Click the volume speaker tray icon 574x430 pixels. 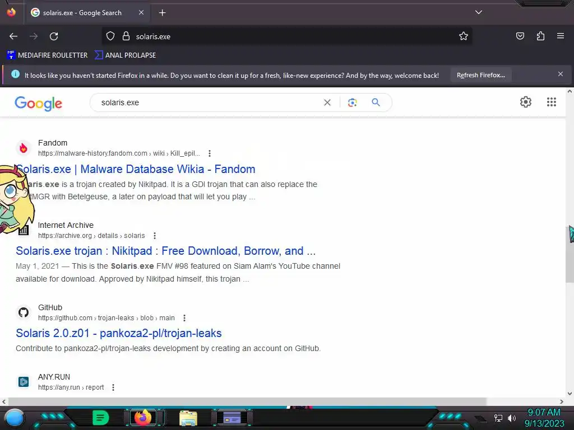pos(512,418)
